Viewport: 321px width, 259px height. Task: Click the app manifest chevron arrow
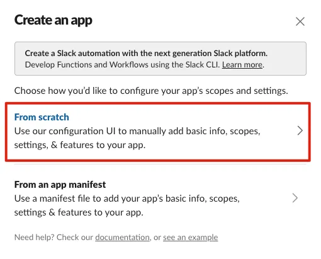pyautogui.click(x=295, y=198)
